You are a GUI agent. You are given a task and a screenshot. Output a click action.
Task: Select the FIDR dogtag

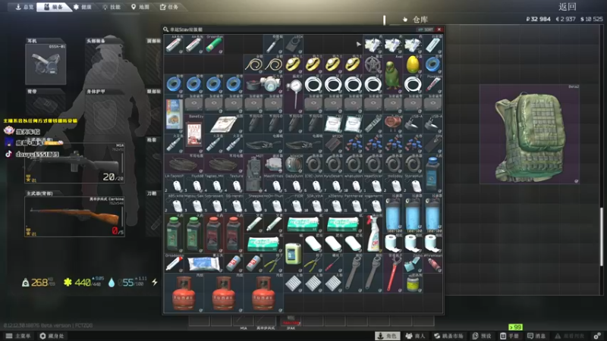coord(294,203)
